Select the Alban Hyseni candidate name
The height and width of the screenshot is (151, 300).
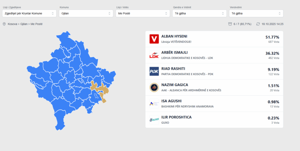174,37
